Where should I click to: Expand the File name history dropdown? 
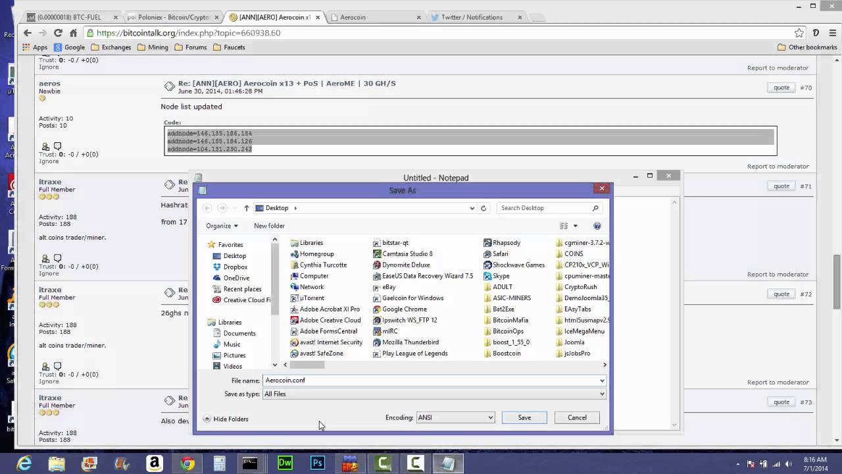[x=601, y=381]
